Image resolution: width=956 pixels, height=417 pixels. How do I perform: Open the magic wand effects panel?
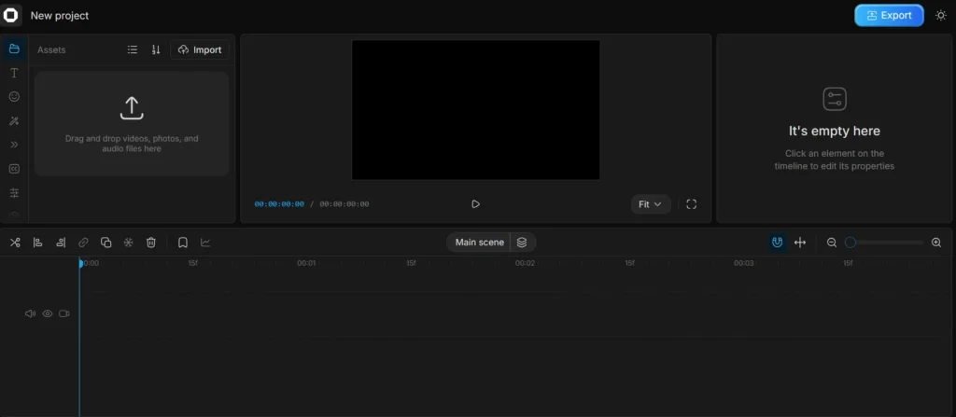pyautogui.click(x=14, y=120)
